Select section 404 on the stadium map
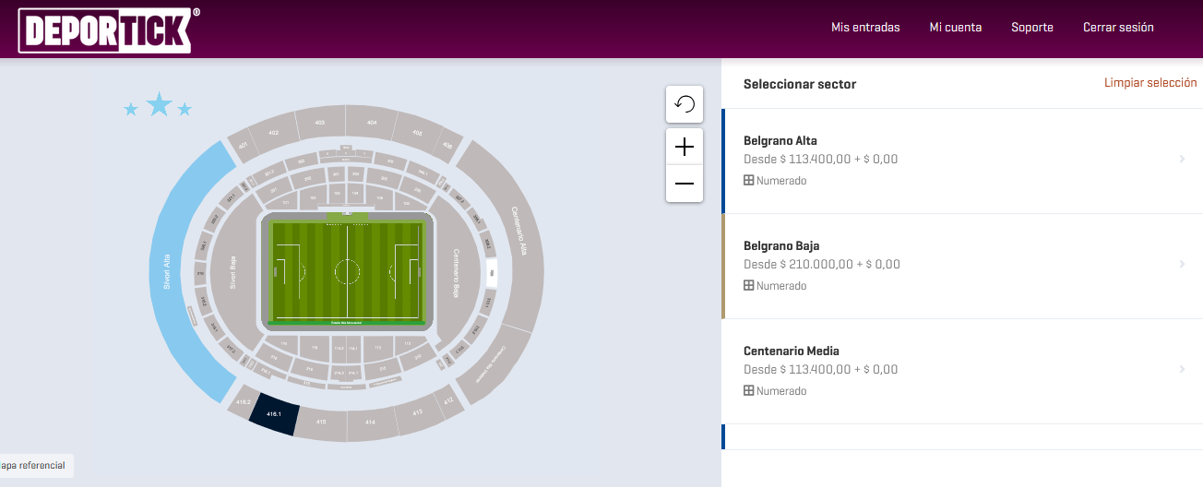 pos(372,122)
